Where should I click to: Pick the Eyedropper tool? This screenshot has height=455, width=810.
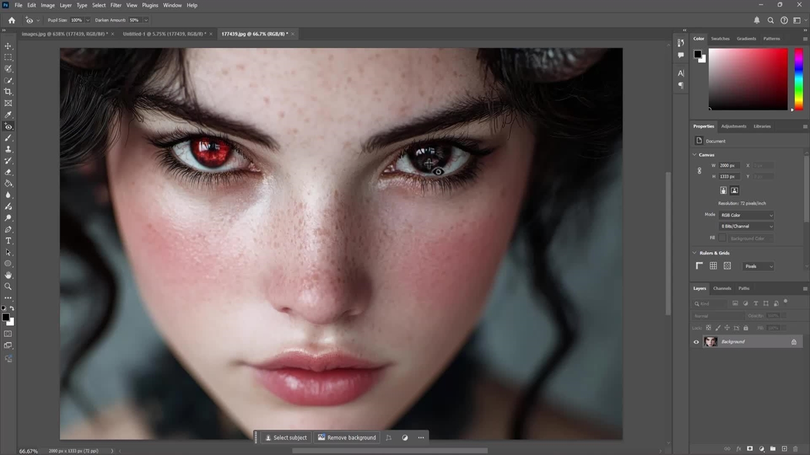tap(8, 115)
